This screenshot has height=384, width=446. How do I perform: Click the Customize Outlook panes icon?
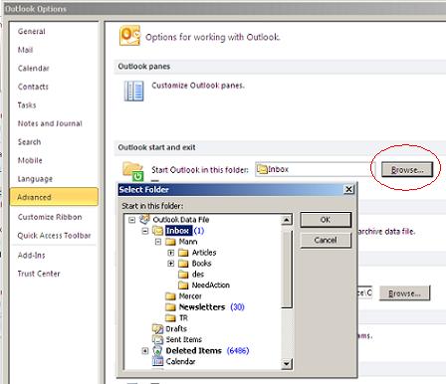tap(133, 91)
